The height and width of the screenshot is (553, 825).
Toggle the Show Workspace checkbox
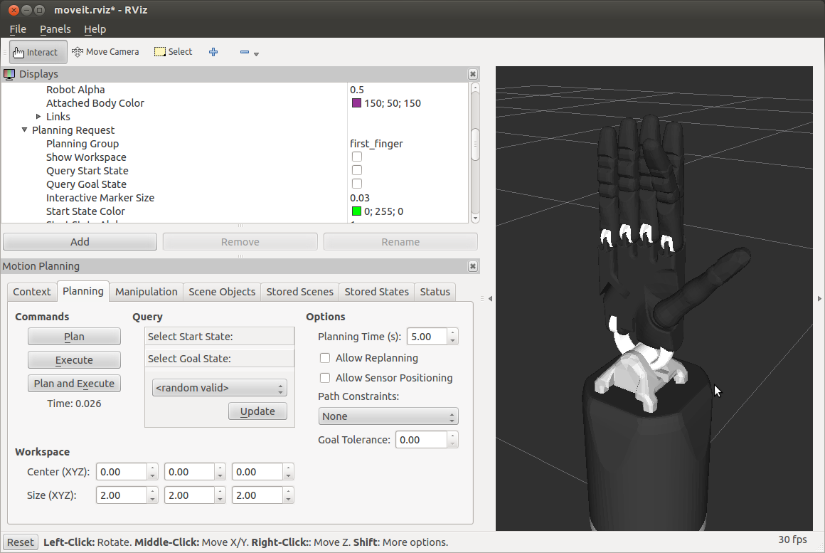357,157
